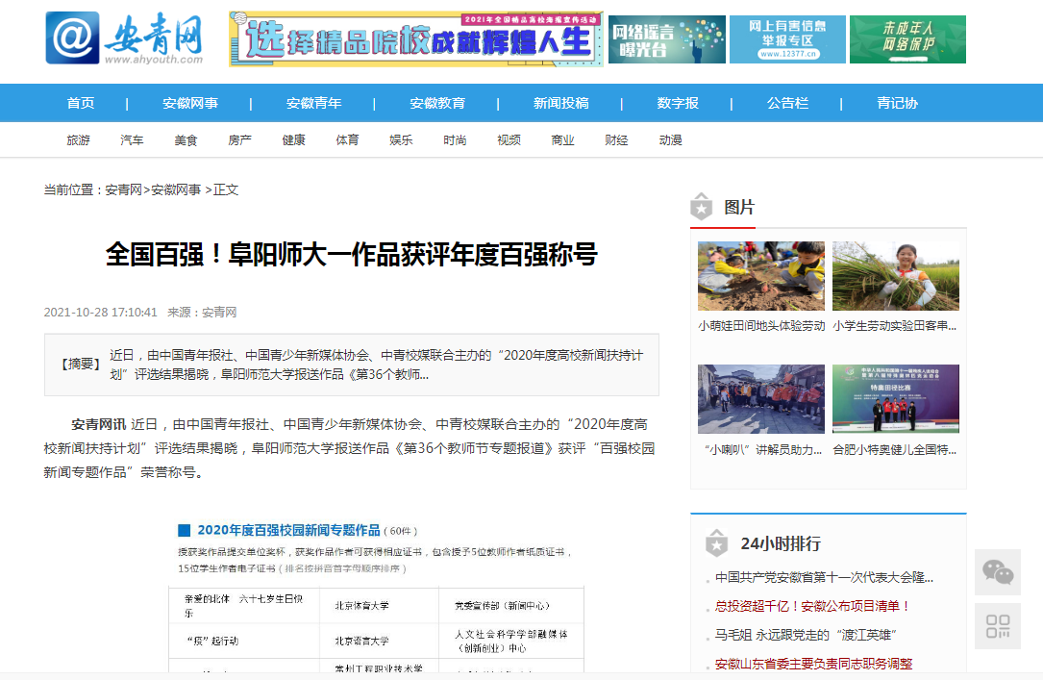Image resolution: width=1043 pixels, height=680 pixels.
Task: Switch to the 体育 sub-category
Action: coord(347,140)
